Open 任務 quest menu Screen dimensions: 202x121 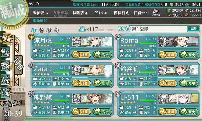(141, 13)
